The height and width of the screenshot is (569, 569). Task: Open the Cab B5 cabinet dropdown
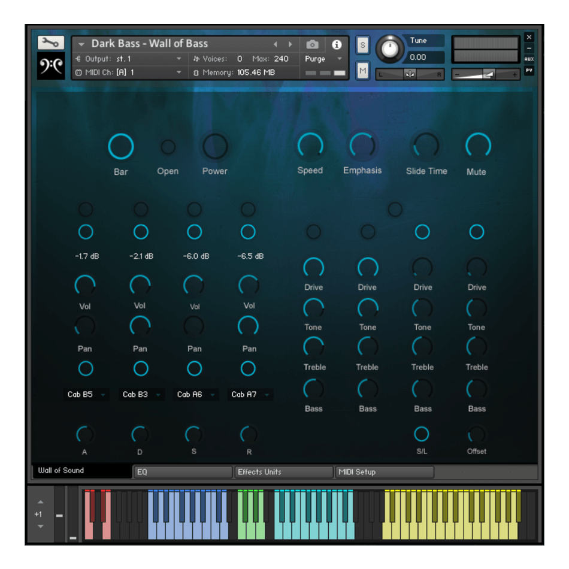86,395
